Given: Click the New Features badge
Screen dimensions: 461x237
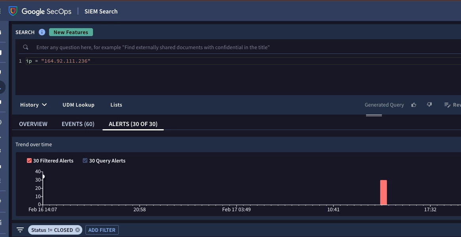Looking at the screenshot, I should (71, 32).
